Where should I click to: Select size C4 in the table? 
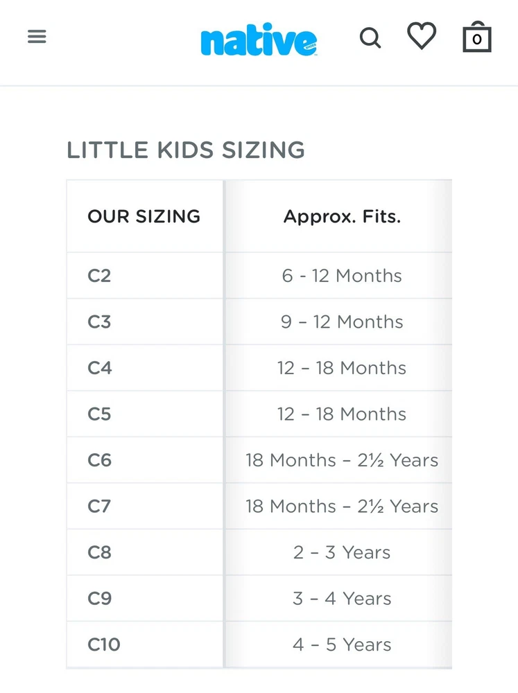(x=99, y=368)
